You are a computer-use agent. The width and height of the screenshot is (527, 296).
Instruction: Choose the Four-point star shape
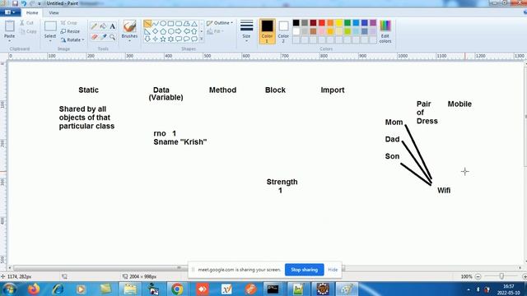[x=156, y=39]
